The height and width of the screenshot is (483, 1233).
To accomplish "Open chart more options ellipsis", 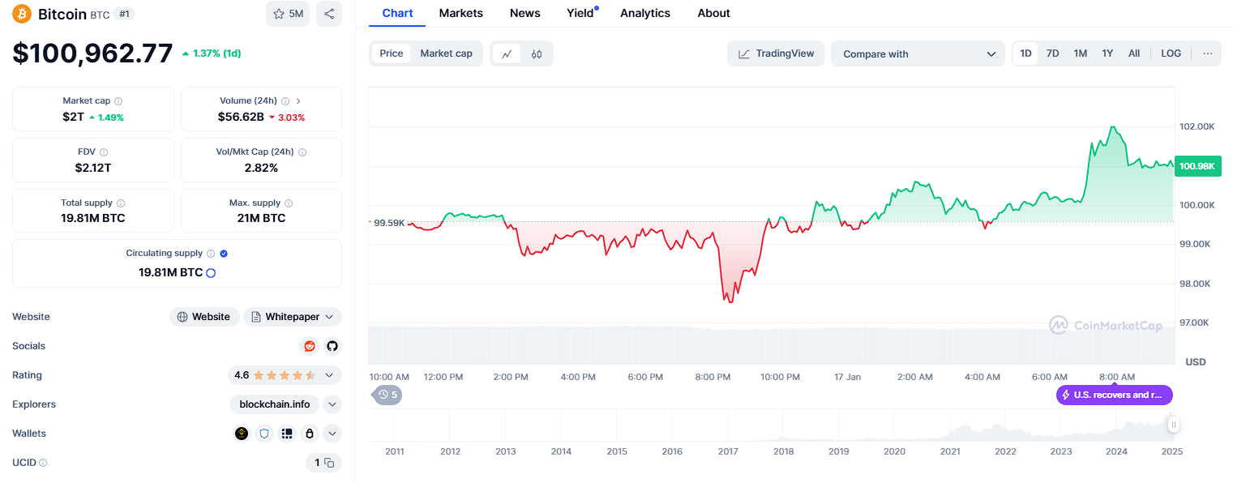I will (1208, 53).
